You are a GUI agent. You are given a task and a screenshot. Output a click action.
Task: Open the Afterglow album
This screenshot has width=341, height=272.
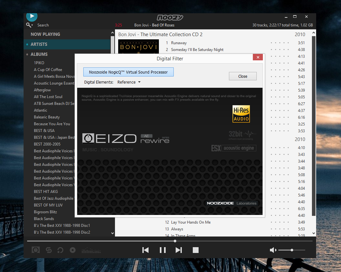click(x=42, y=90)
